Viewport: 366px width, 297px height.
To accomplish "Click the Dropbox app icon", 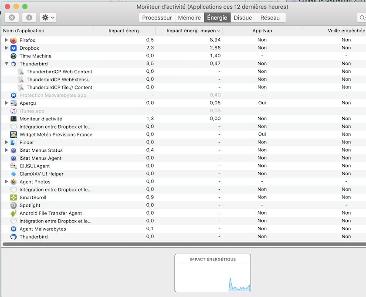I will [14, 48].
